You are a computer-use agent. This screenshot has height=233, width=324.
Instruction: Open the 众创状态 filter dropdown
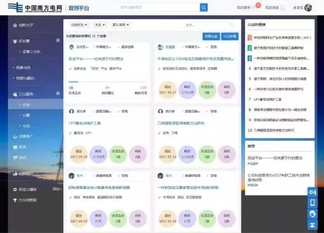tap(79, 24)
